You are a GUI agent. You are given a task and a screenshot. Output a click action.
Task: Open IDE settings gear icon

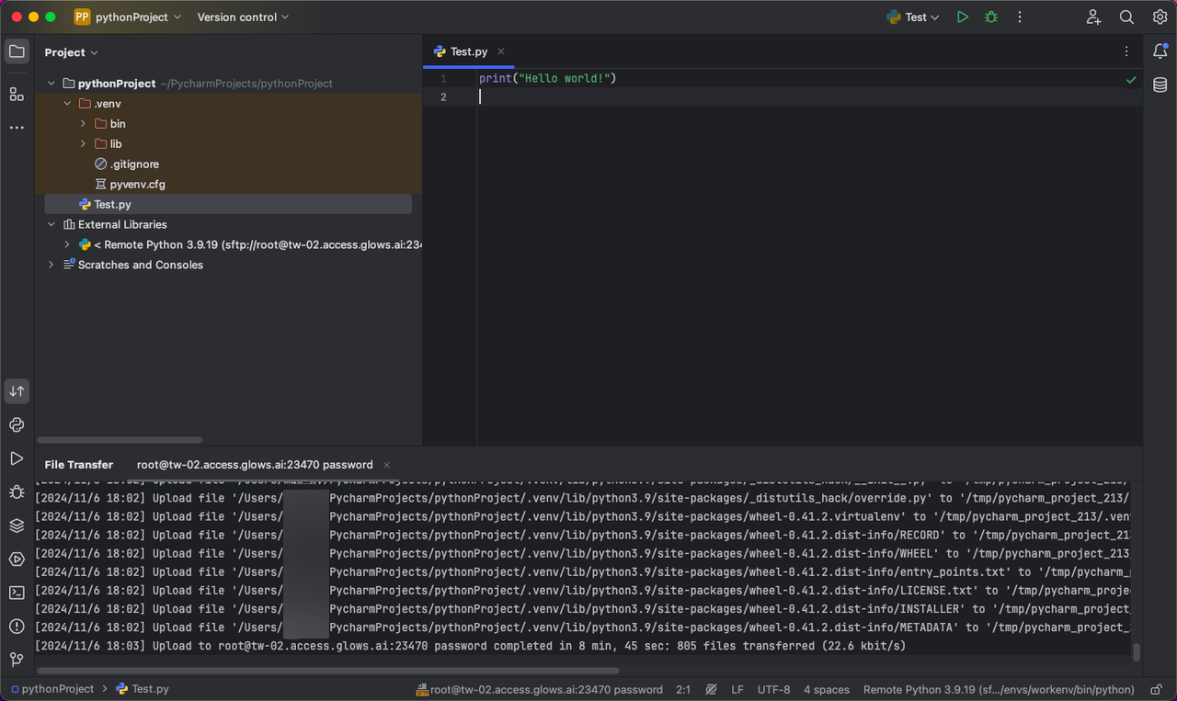[x=1160, y=17]
